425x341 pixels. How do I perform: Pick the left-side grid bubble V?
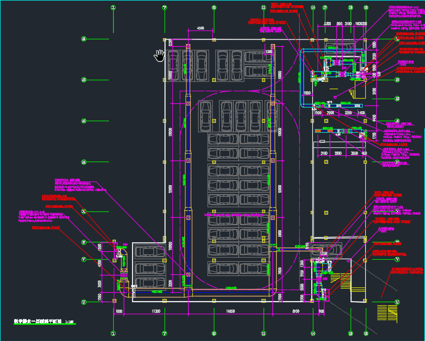tap(83, 259)
